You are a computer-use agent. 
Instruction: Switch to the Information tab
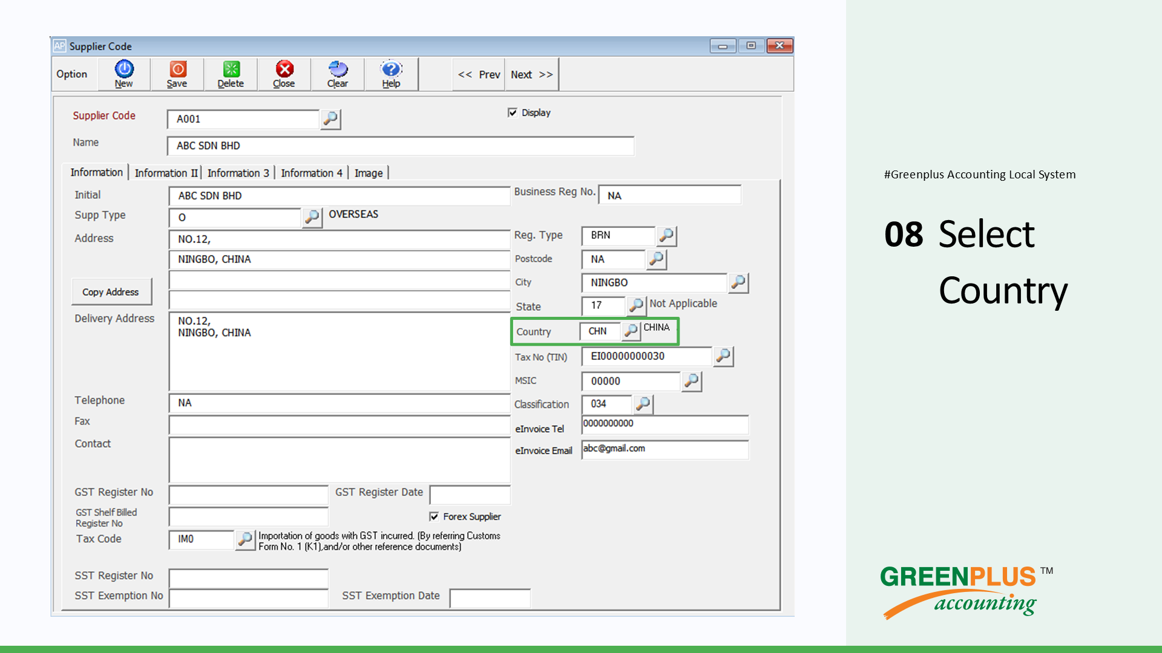[96, 172]
